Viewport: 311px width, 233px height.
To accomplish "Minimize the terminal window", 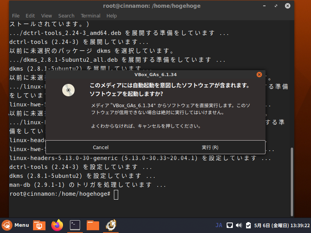I will 264,6.
